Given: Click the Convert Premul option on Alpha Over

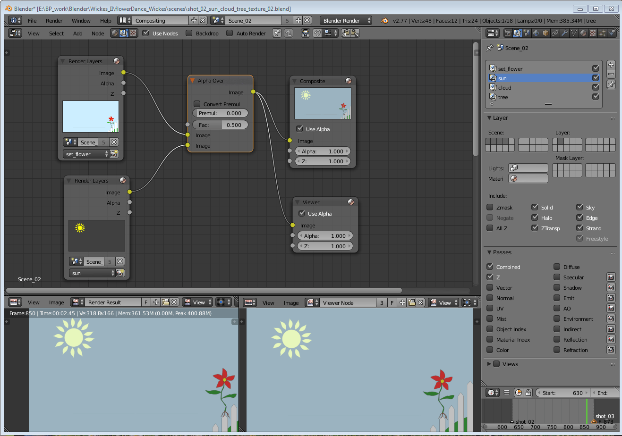Looking at the screenshot, I should point(197,104).
